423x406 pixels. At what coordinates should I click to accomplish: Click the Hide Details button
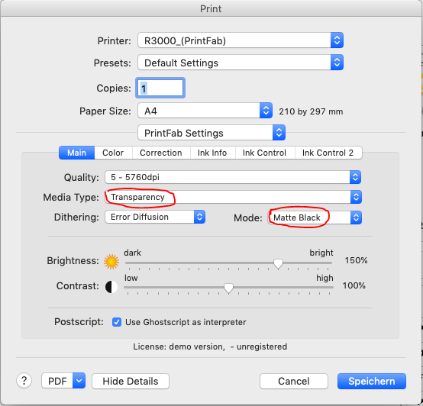131,382
